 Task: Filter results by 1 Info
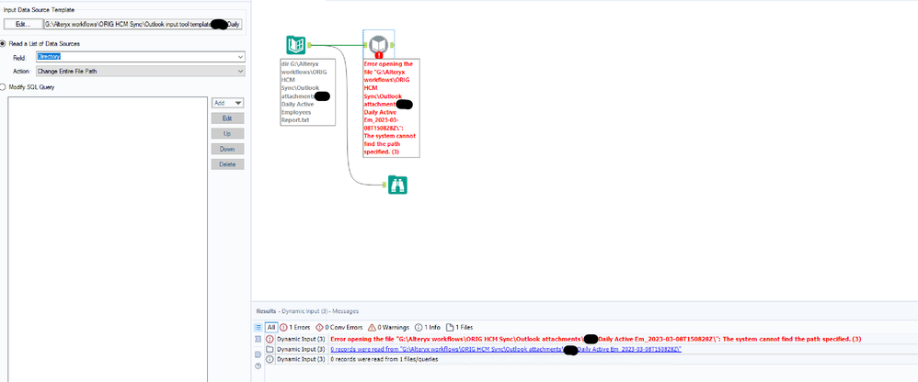(428, 327)
